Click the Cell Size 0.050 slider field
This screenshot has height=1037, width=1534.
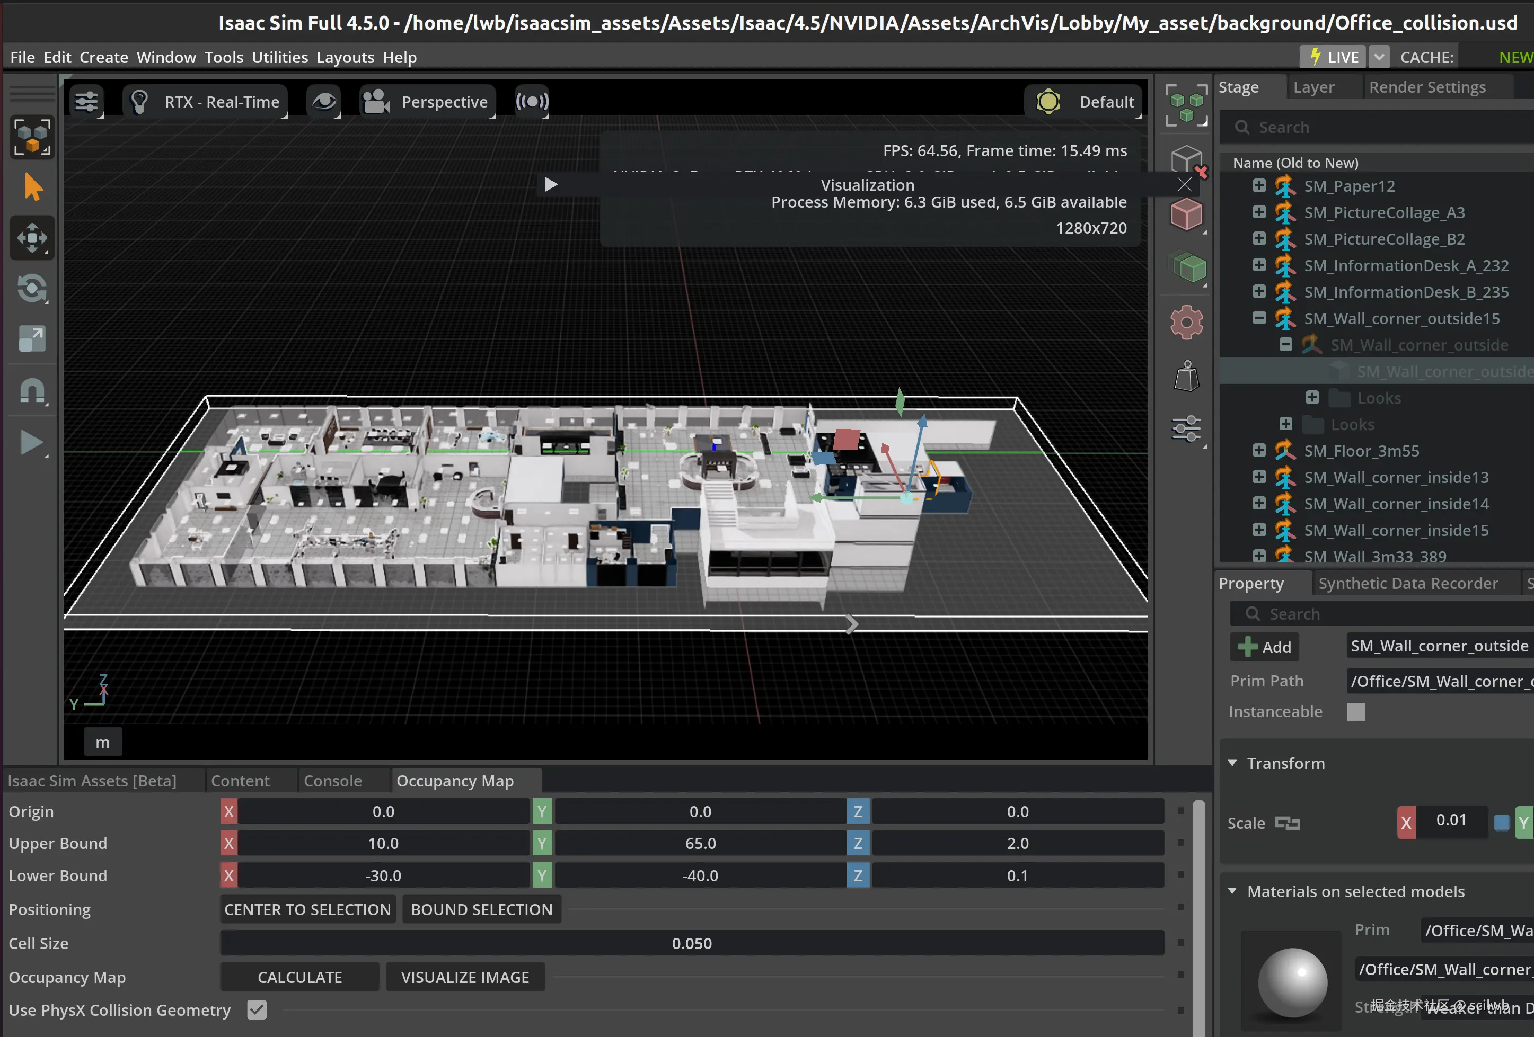point(691,943)
